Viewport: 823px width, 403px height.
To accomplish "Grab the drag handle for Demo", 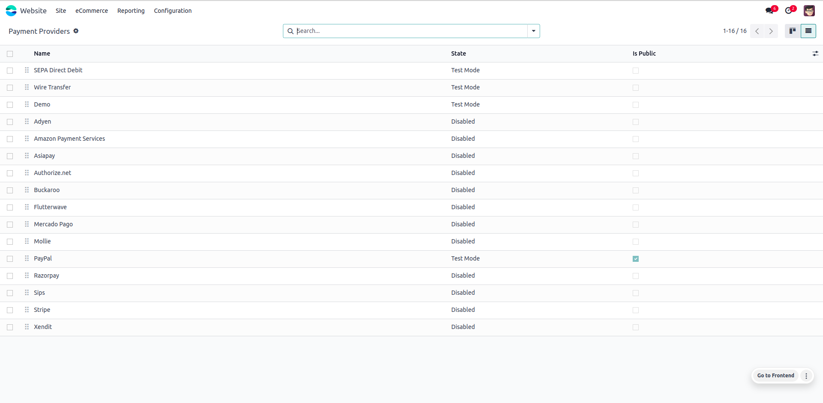I will pos(27,104).
